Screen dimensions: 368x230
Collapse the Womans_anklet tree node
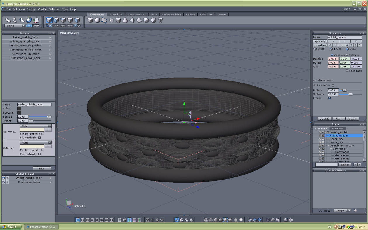[x=326, y=132]
